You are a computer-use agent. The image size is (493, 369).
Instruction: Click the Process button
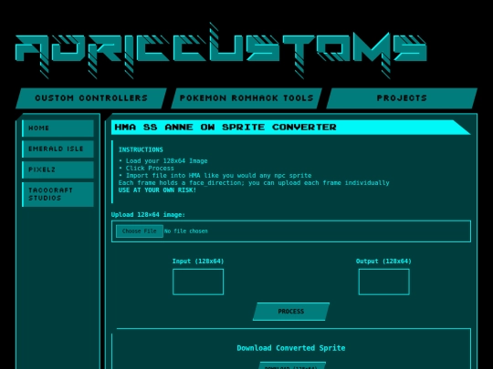[x=291, y=312]
